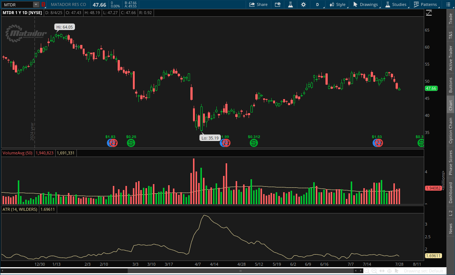Open the Buttons side tab

click(451, 85)
